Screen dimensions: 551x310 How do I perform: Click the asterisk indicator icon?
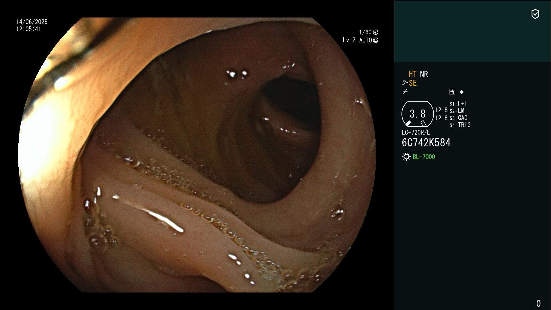[x=461, y=92]
